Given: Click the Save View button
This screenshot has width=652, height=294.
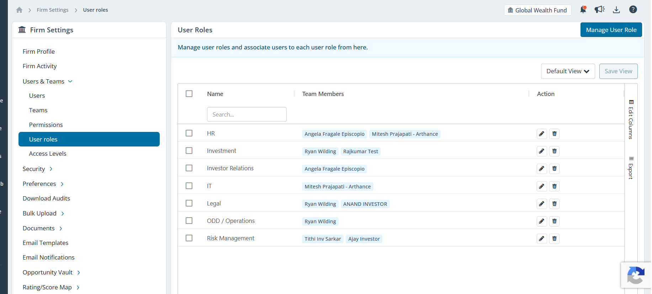Looking at the screenshot, I should tap(618, 71).
